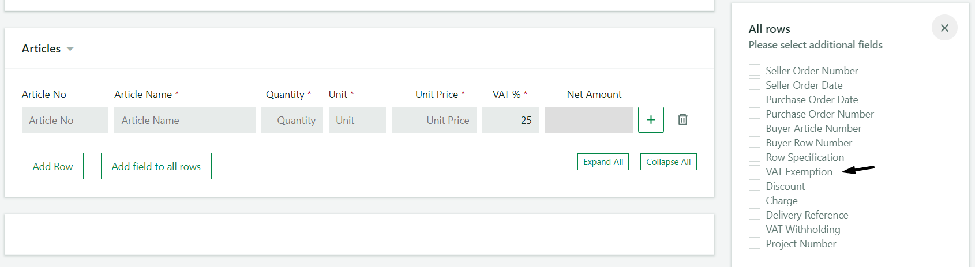Check the Buyer Article Number option
The height and width of the screenshot is (267, 975).
pyautogui.click(x=755, y=127)
